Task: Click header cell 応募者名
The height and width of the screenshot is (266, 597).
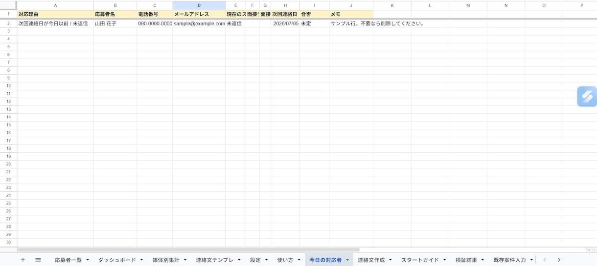Action: pyautogui.click(x=115, y=14)
